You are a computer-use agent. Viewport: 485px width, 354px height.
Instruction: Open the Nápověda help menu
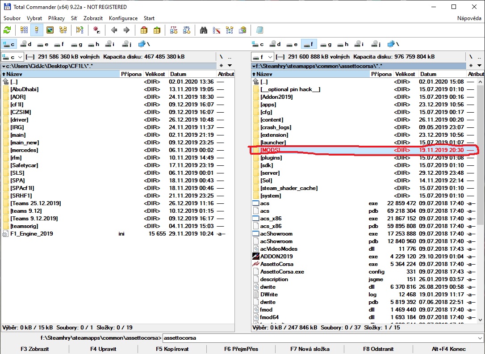pos(469,18)
